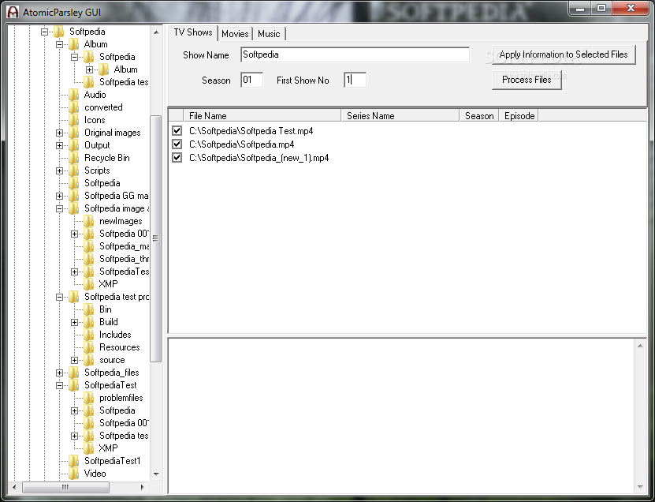The height and width of the screenshot is (502, 655).
Task: Uncheck the Softpedia.mp4 file checkbox
Action: coord(177,144)
